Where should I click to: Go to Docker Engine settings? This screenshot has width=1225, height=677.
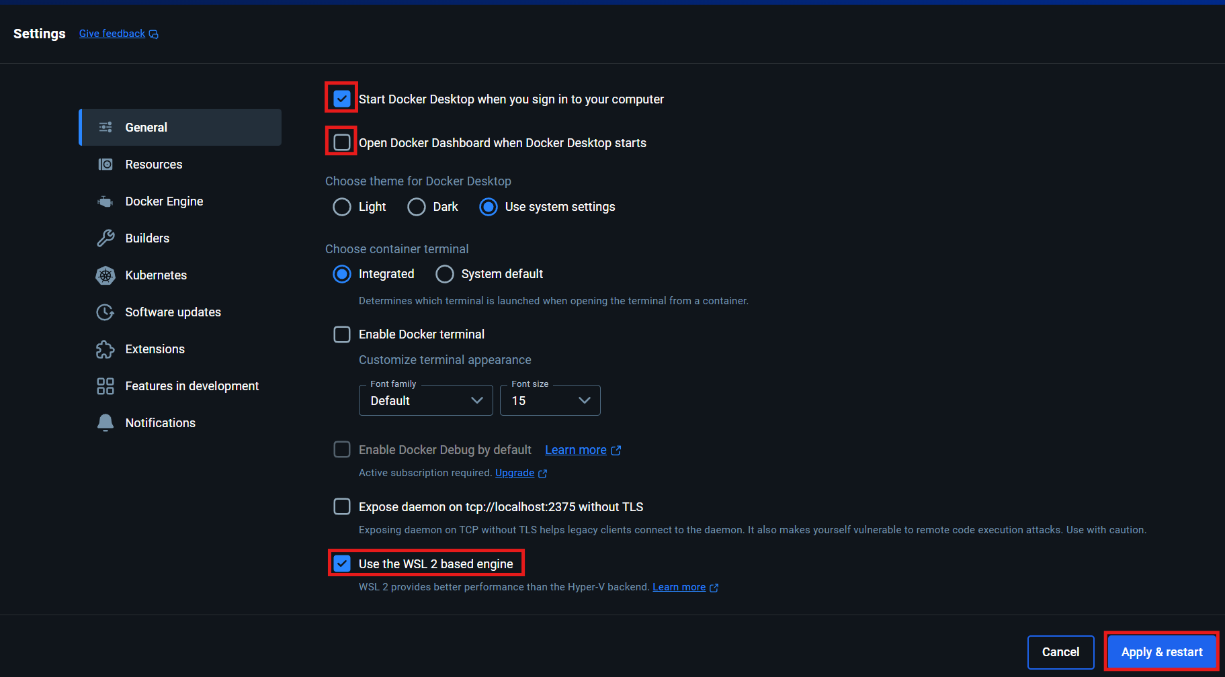[x=180, y=201]
